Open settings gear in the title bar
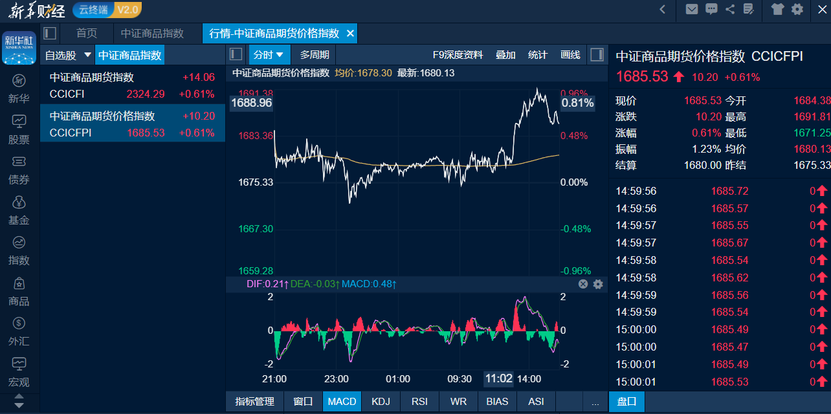The width and height of the screenshot is (831, 414). tap(797, 9)
